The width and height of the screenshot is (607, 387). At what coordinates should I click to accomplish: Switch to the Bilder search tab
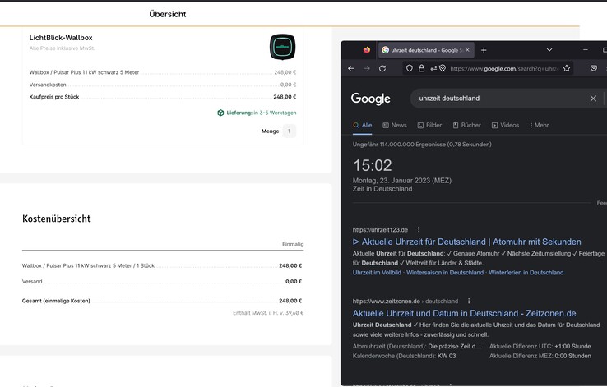tap(429, 126)
